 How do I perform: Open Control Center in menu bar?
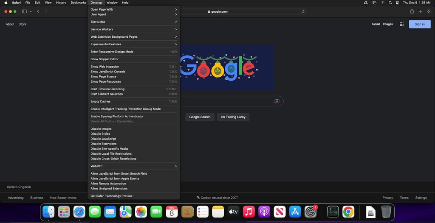[398, 3]
